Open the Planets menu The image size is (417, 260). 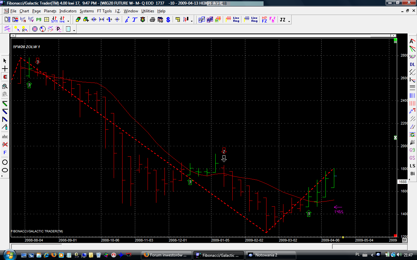click(x=50, y=11)
